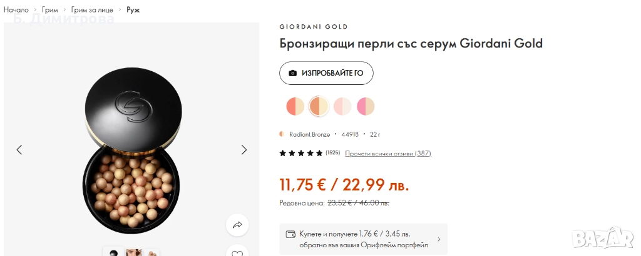
Task: Click the wallet icon in cashback banner
Action: 290,235
